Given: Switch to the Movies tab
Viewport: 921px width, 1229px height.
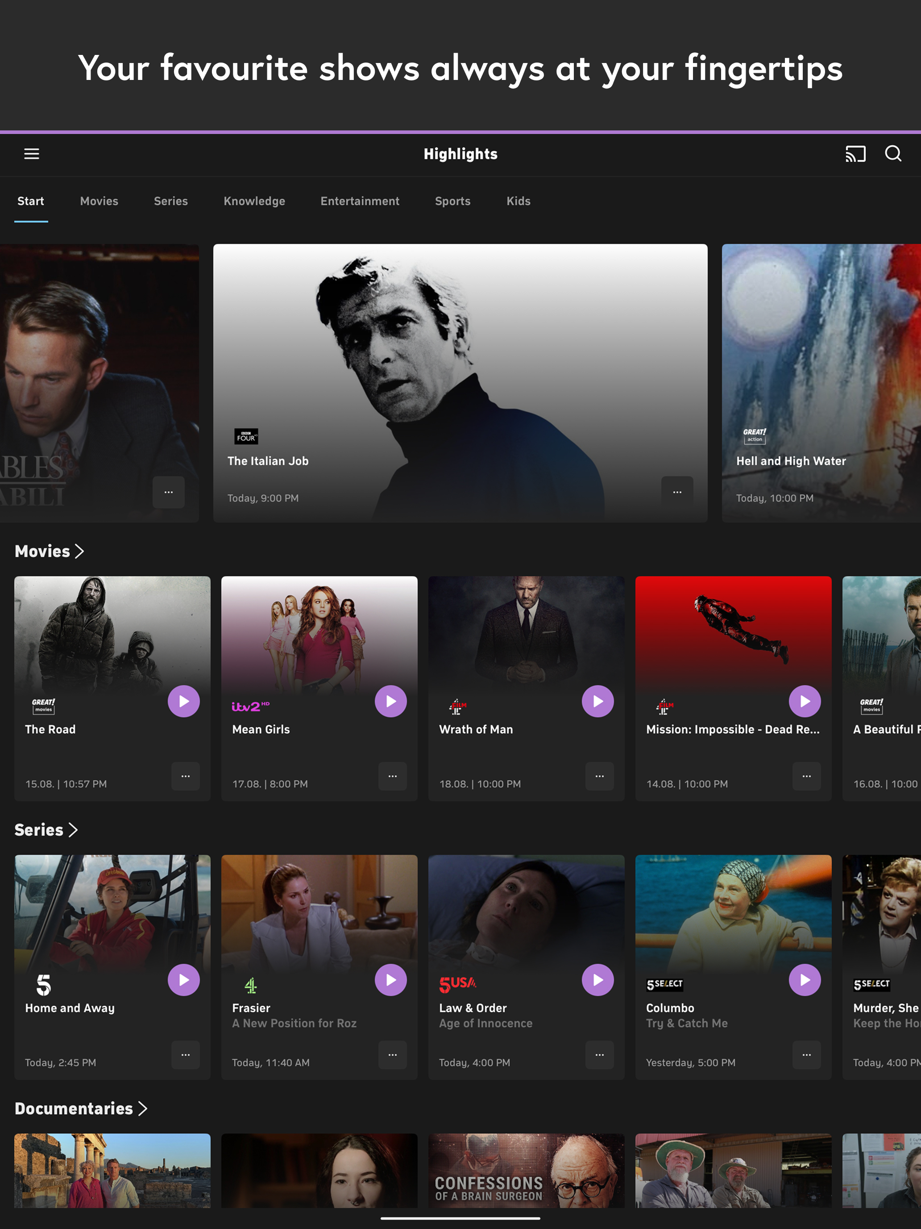Looking at the screenshot, I should pos(99,201).
